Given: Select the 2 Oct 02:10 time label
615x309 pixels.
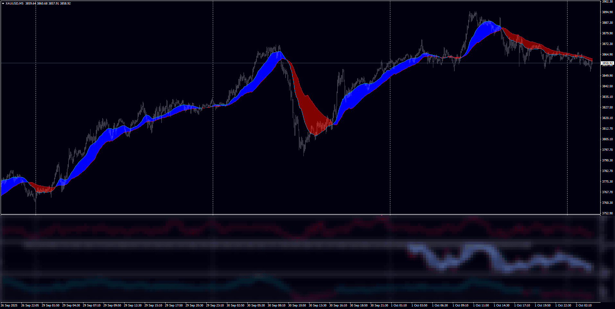Looking at the screenshot, I should click(x=584, y=305).
